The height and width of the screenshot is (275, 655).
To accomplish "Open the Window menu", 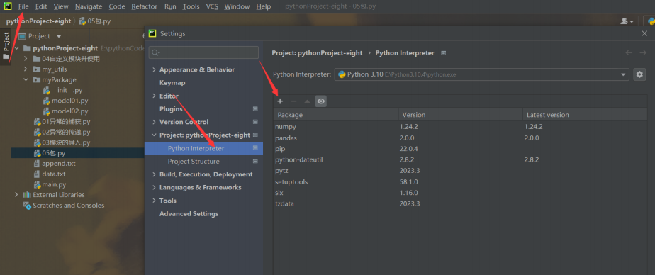I will (237, 6).
